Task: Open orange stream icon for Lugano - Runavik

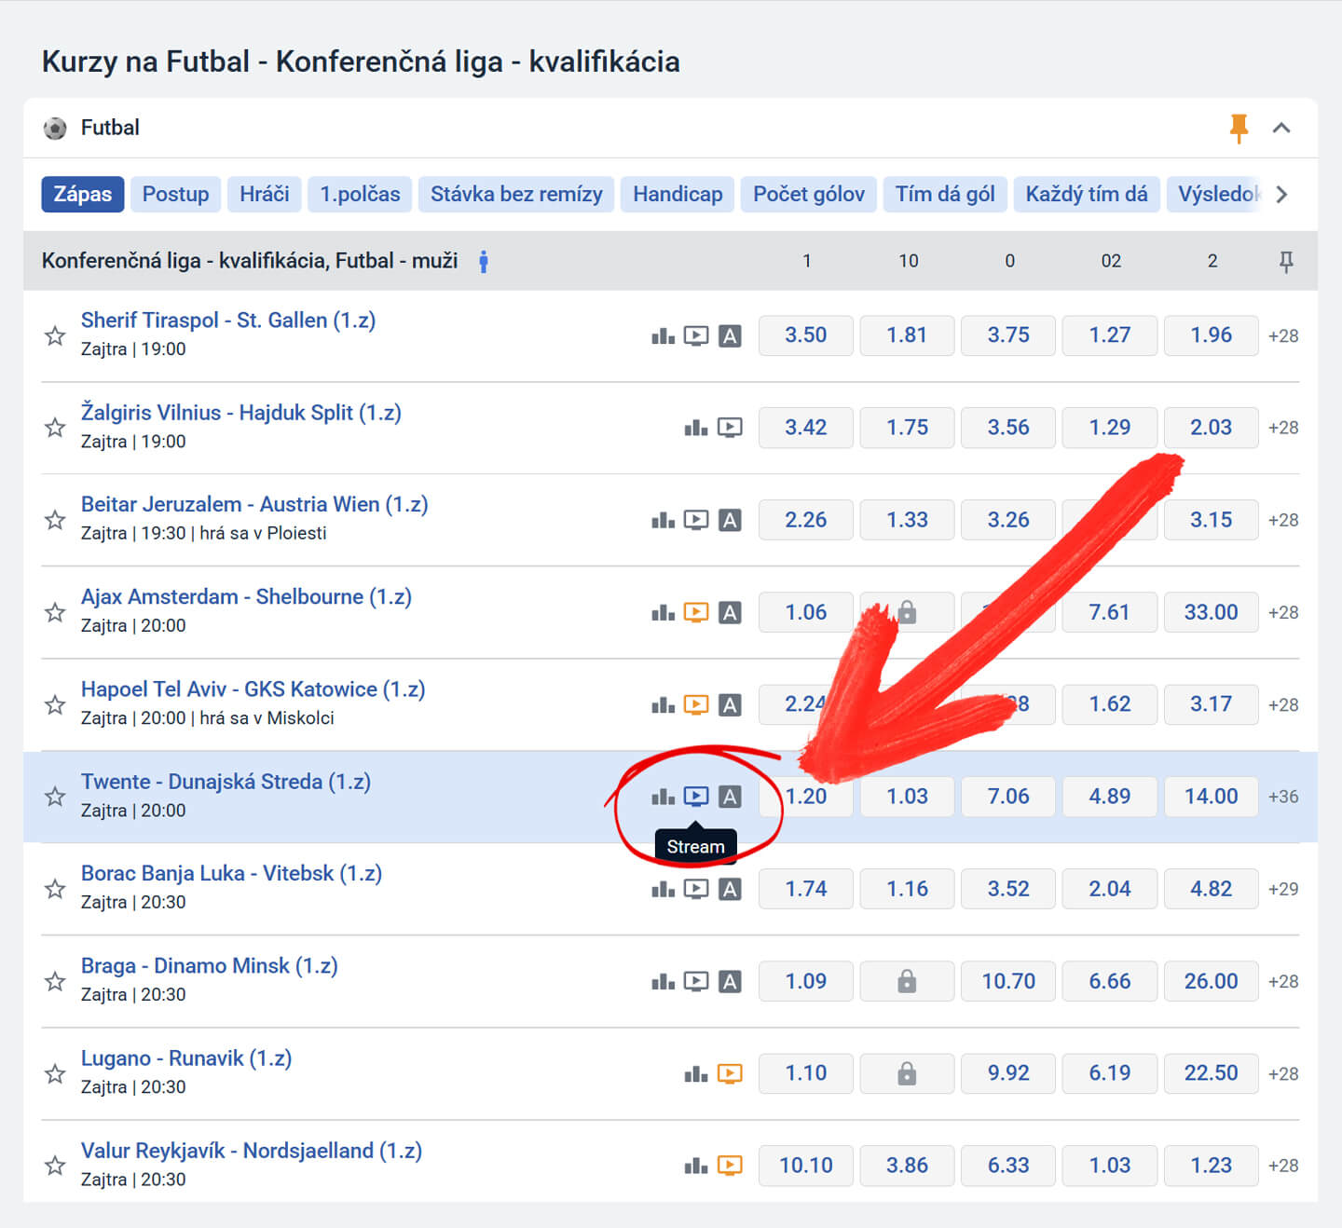Action: click(730, 1073)
